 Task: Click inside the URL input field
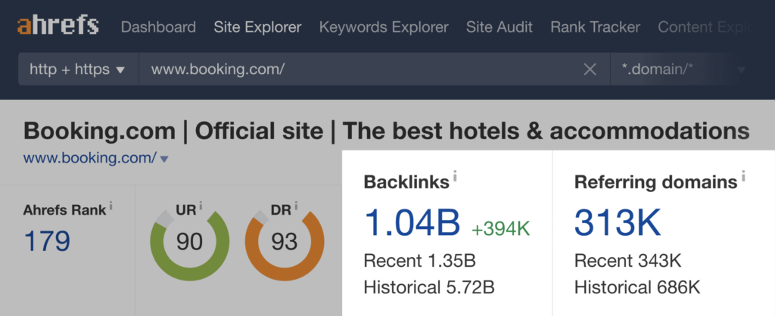click(x=356, y=70)
